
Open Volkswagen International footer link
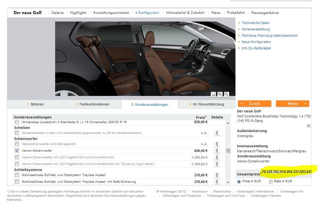pyautogui.click(x=255, y=192)
